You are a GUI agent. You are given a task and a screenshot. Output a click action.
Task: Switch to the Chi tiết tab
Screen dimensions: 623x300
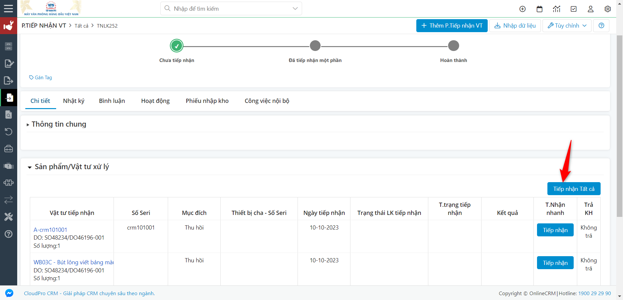pyautogui.click(x=40, y=101)
